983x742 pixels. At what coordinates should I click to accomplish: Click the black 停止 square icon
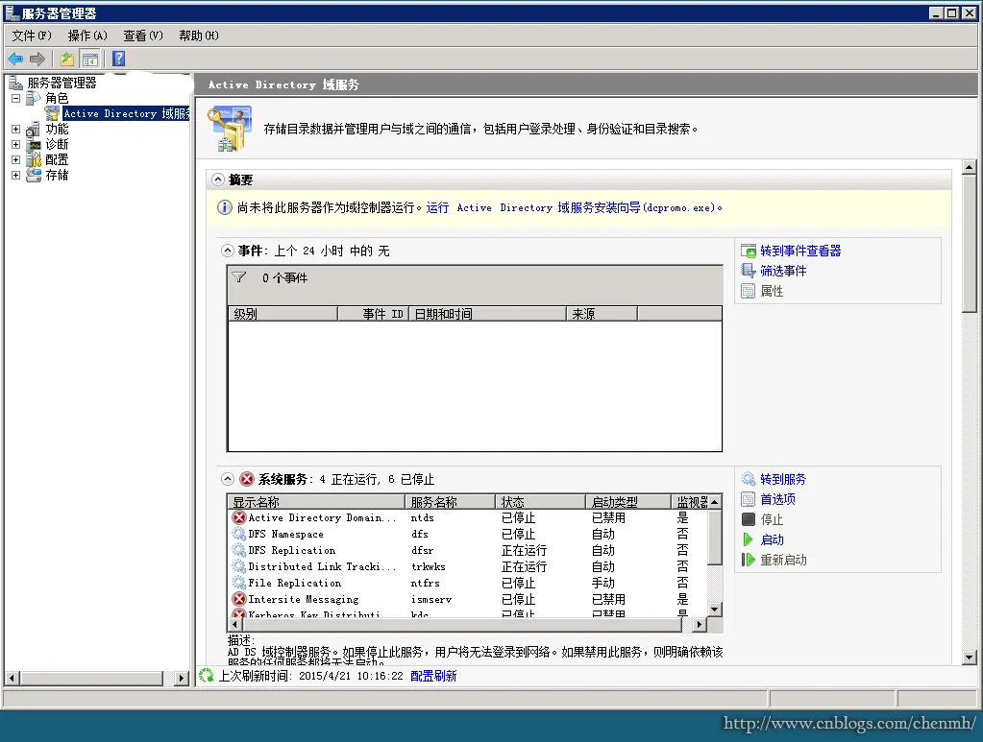coord(748,519)
